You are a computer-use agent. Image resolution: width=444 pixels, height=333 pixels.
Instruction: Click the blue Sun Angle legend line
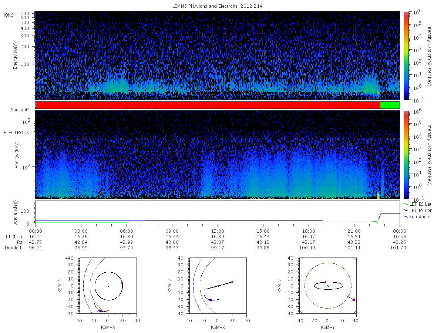coord(406,216)
